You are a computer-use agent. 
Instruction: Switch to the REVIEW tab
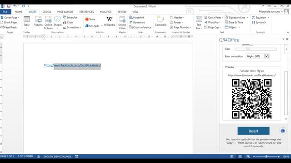coord(122,12)
